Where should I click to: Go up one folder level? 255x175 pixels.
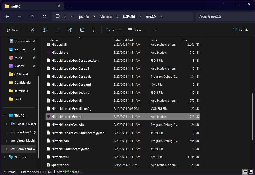[32, 17]
